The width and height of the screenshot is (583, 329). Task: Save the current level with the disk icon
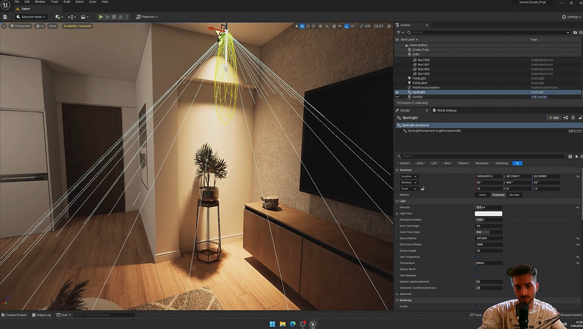[x=5, y=17]
